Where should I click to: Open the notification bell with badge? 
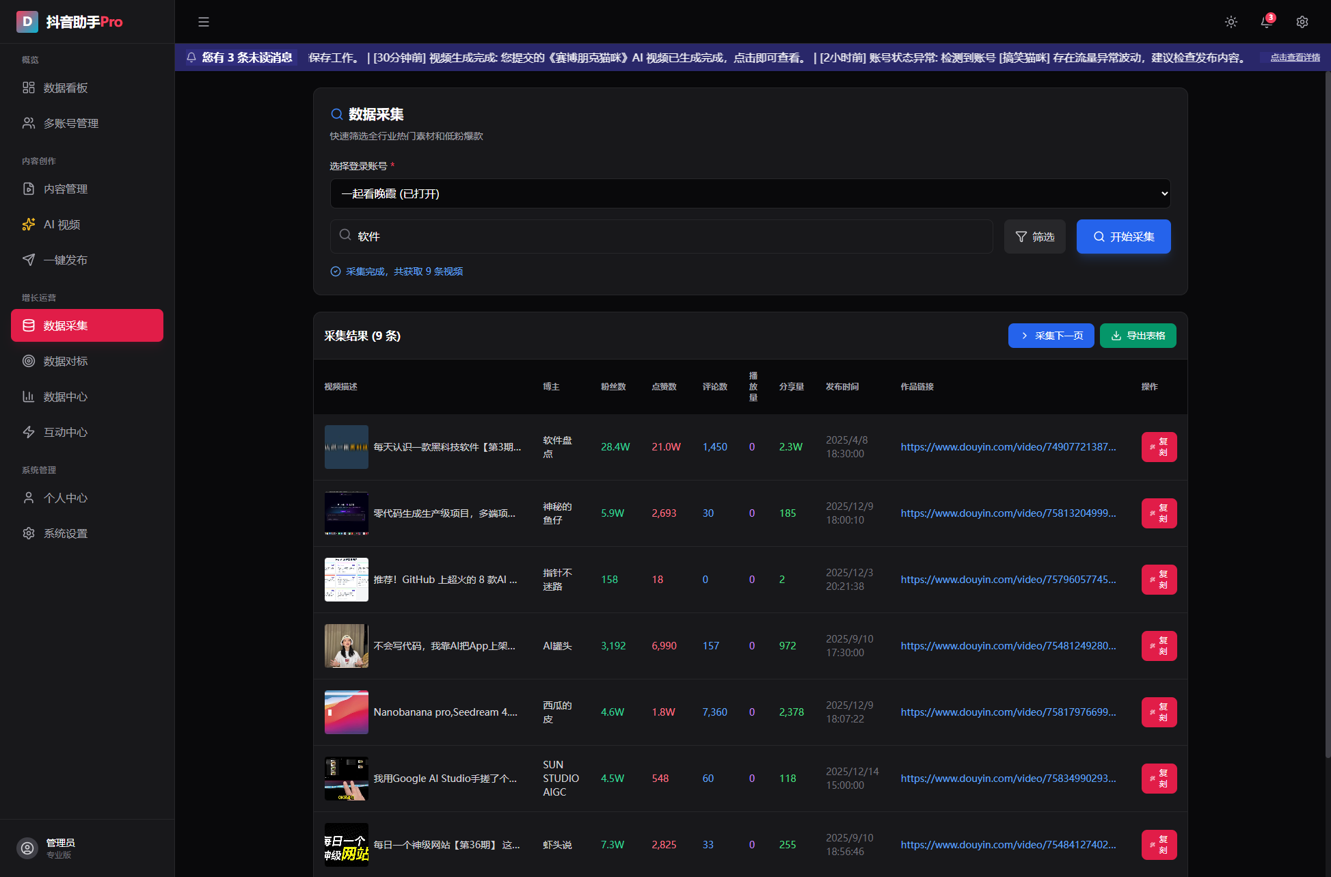pos(1266,22)
